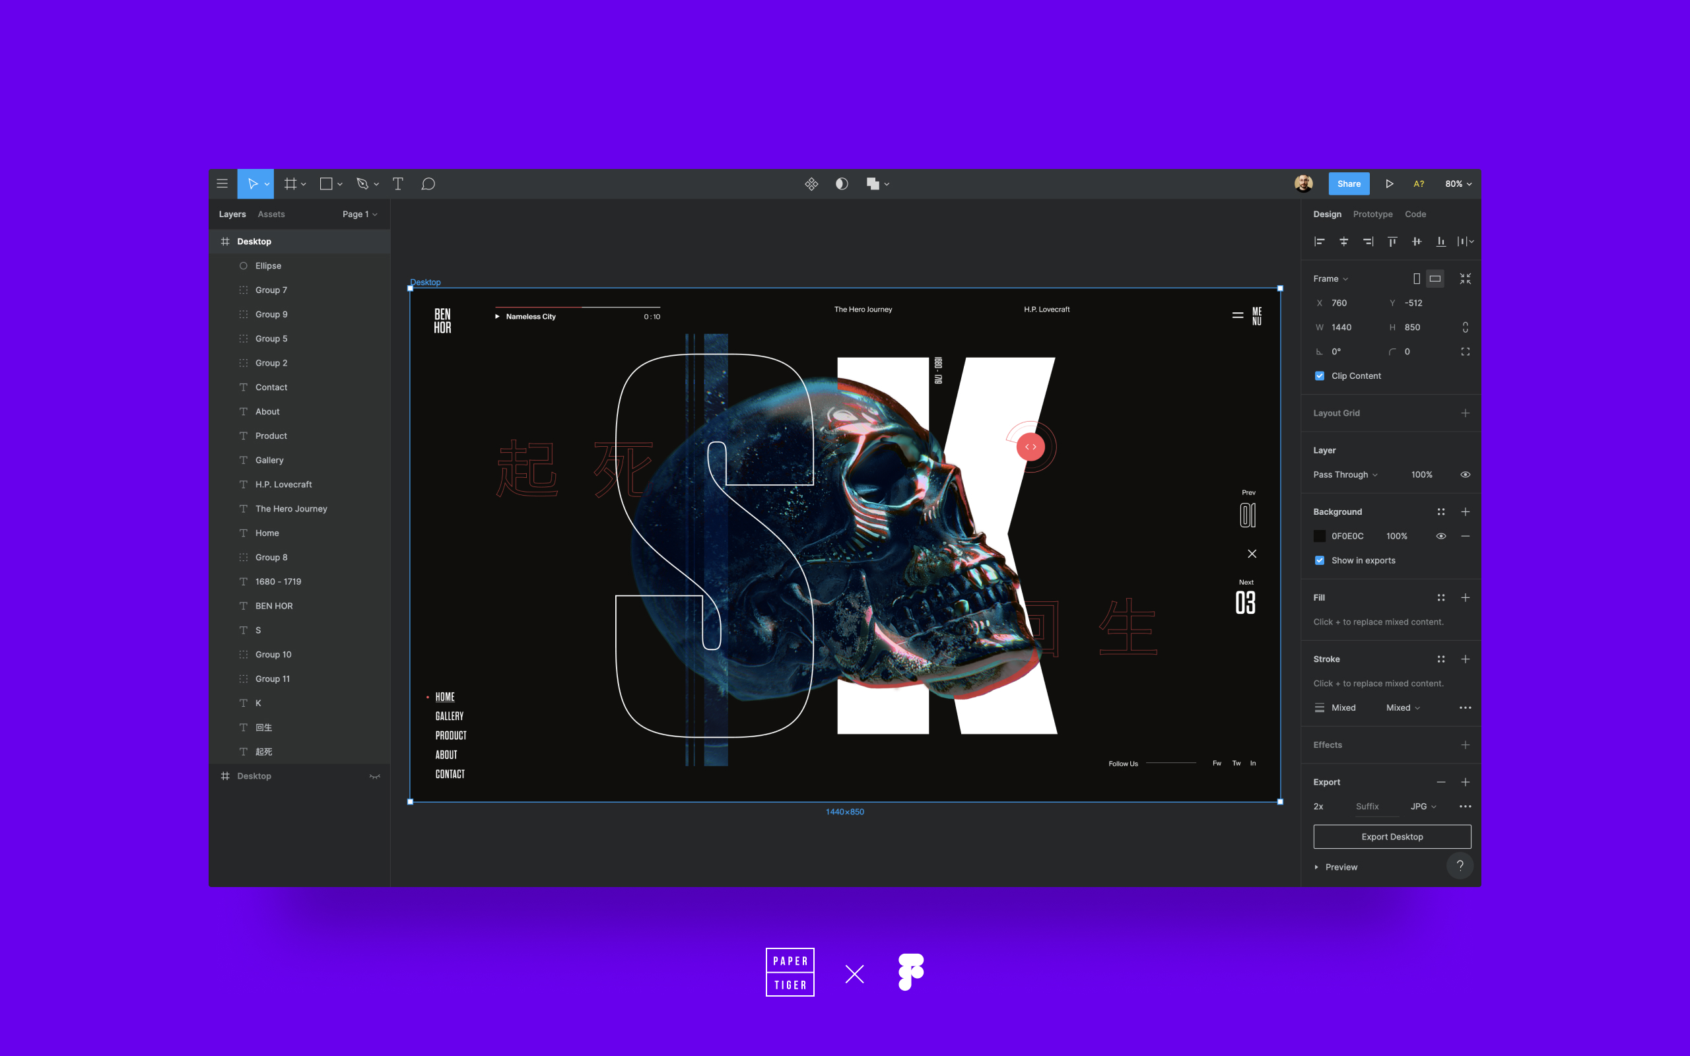Click the Desktop layer in layers panel

point(255,241)
